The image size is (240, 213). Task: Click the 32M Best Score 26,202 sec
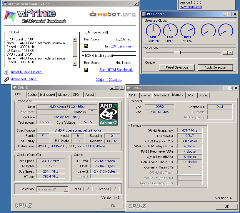(x=123, y=39)
